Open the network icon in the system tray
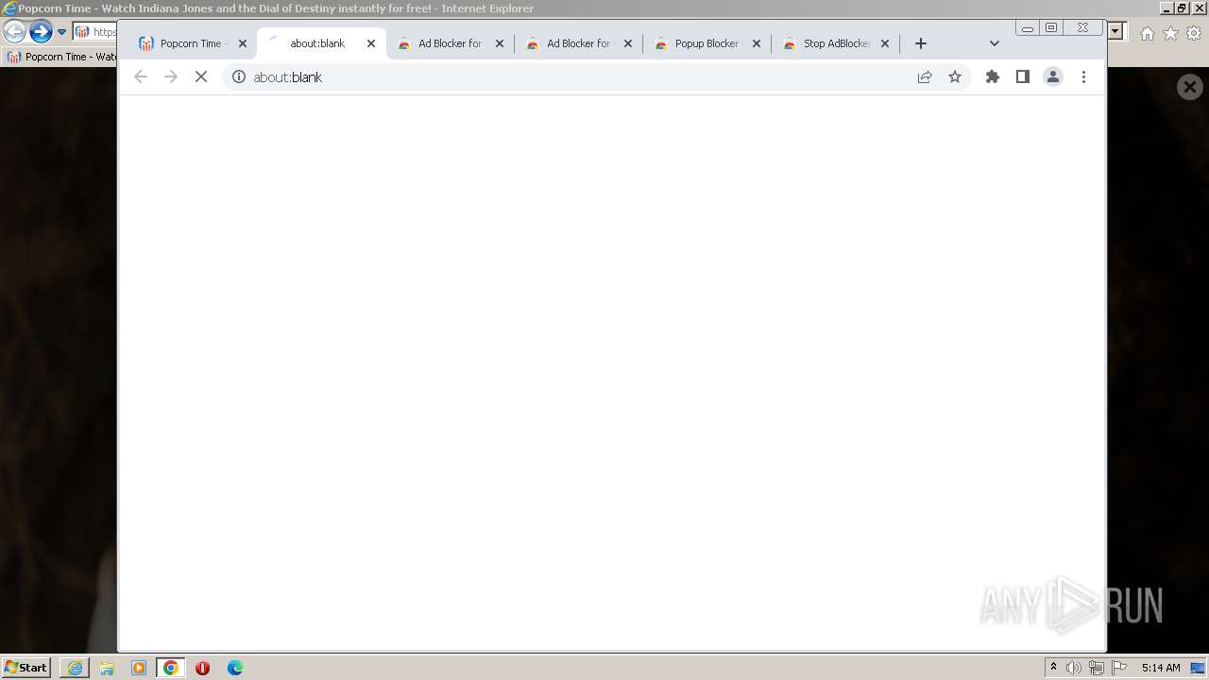 pyautogui.click(x=1097, y=668)
